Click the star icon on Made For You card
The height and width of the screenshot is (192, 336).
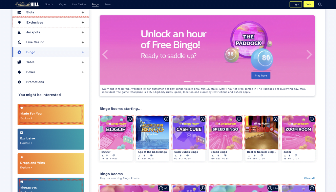(22, 108)
